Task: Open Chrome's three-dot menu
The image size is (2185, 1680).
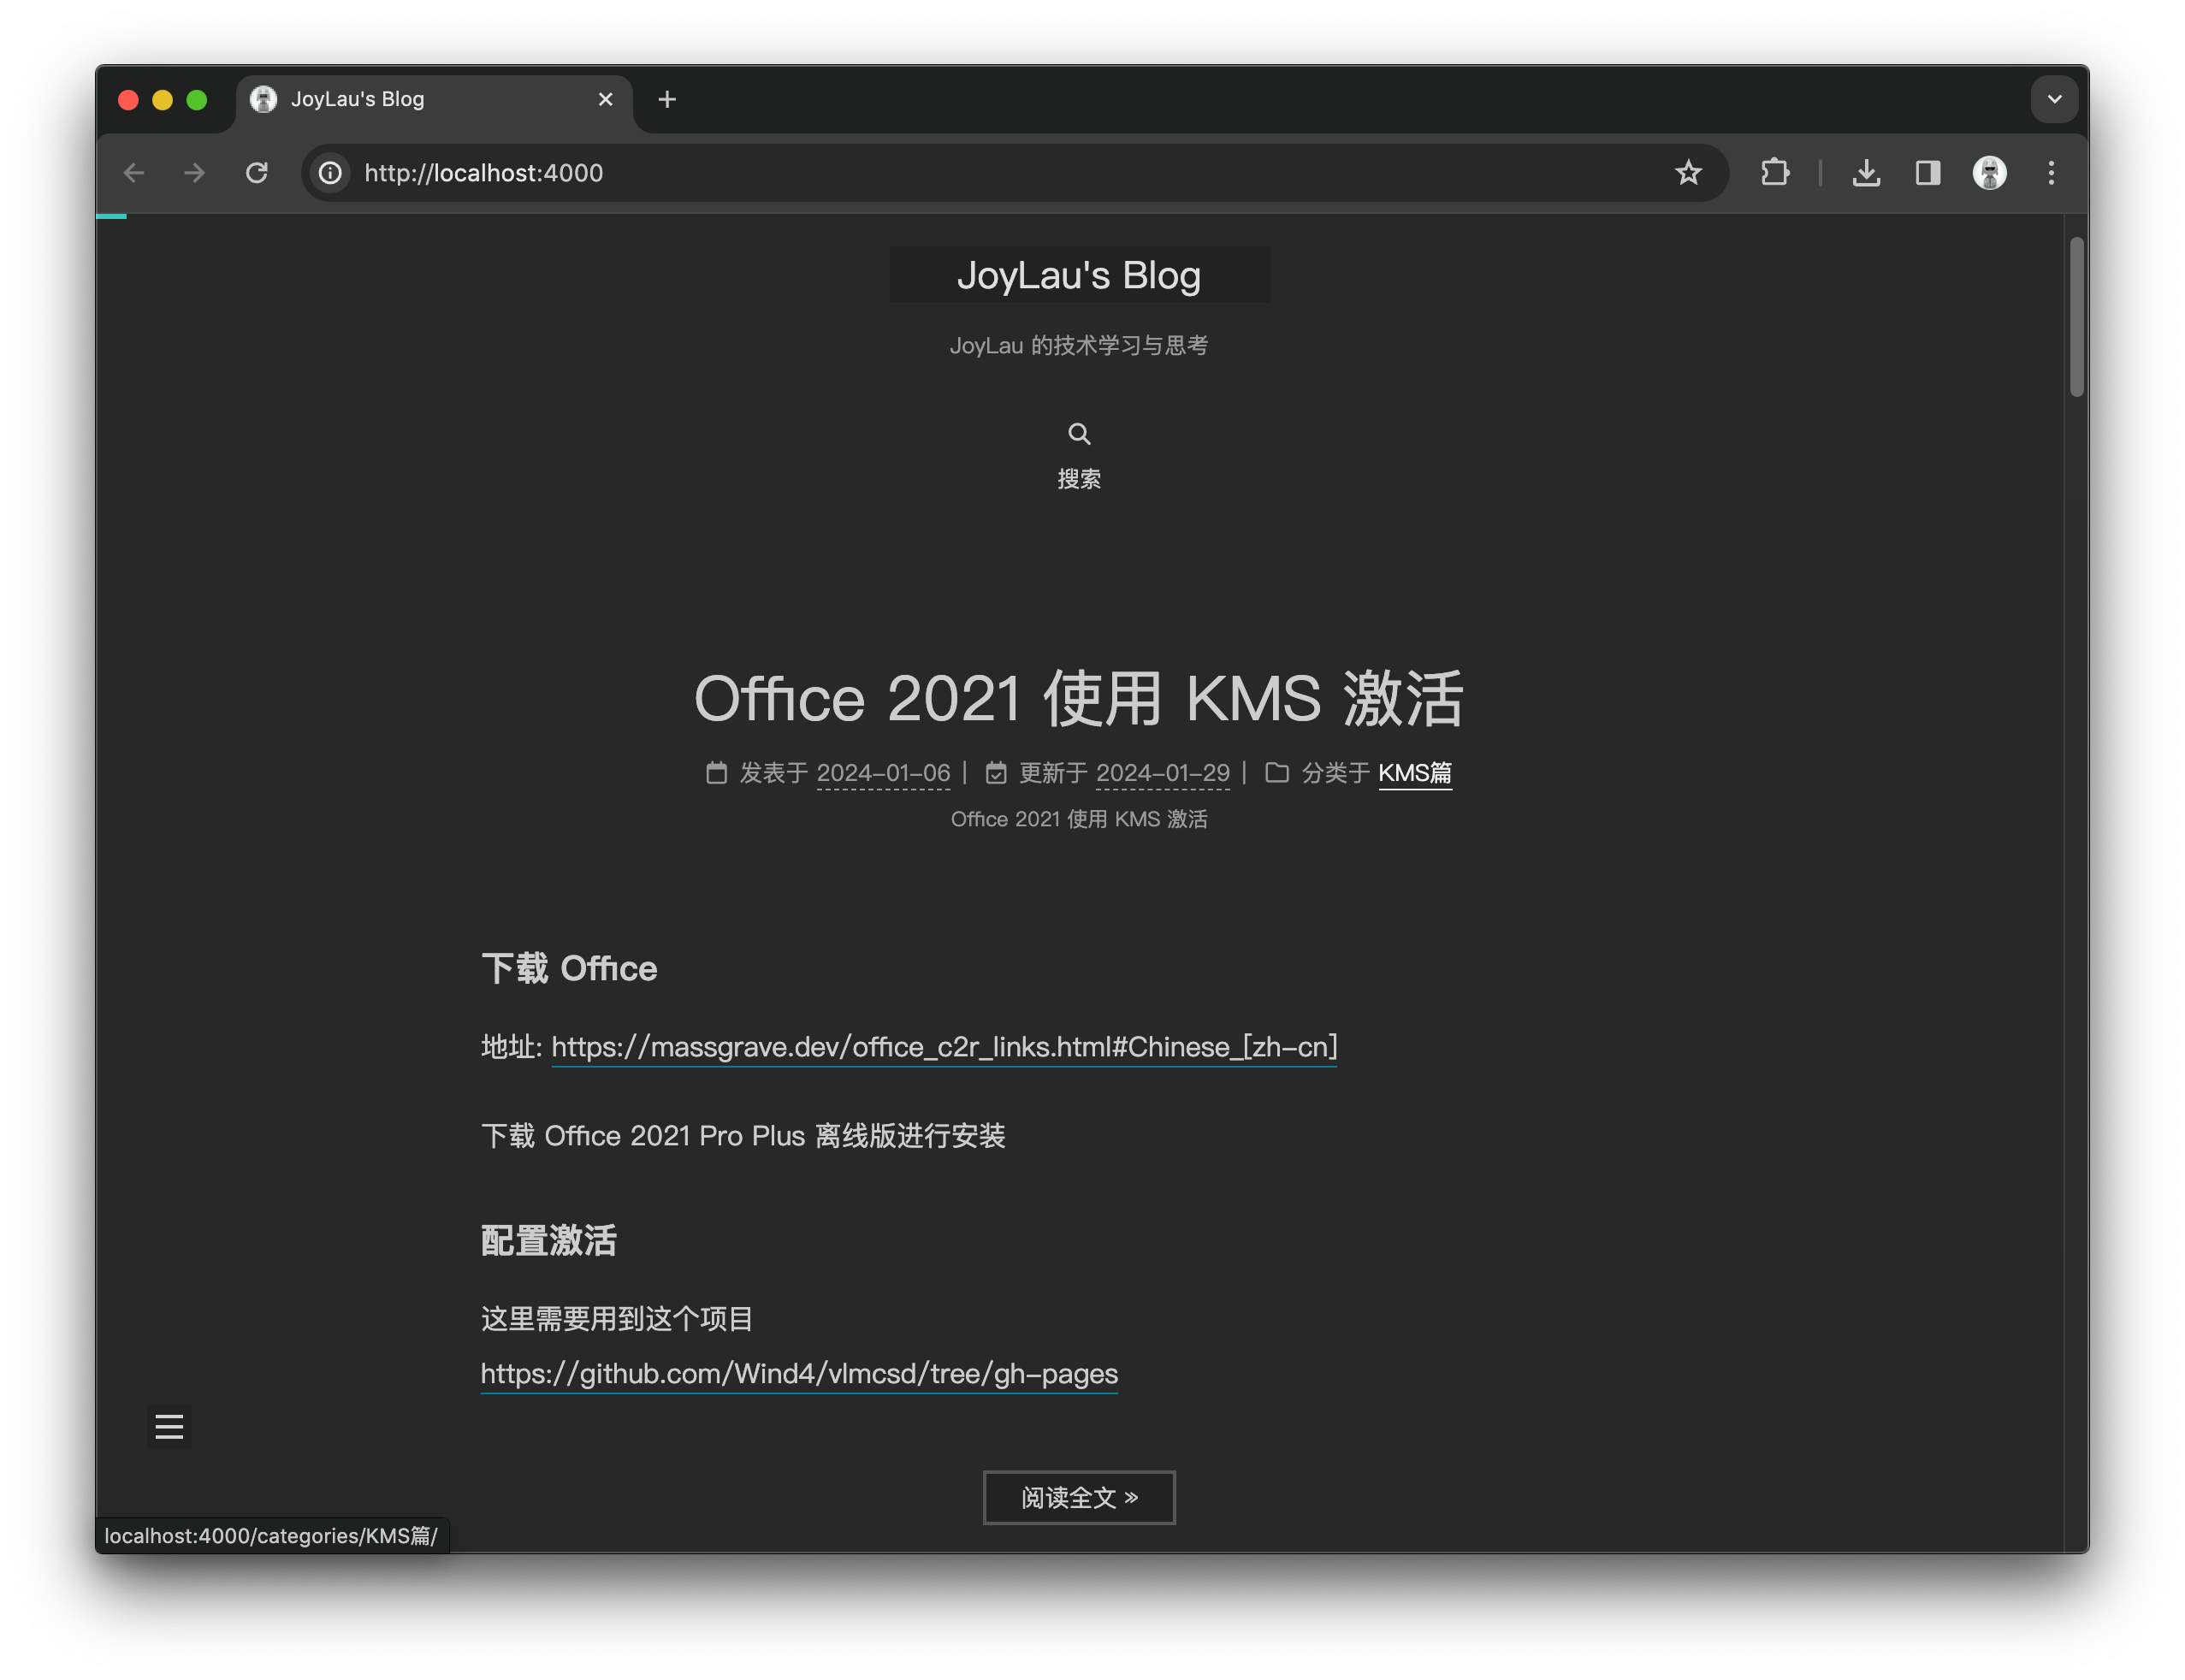Action: [x=2051, y=173]
